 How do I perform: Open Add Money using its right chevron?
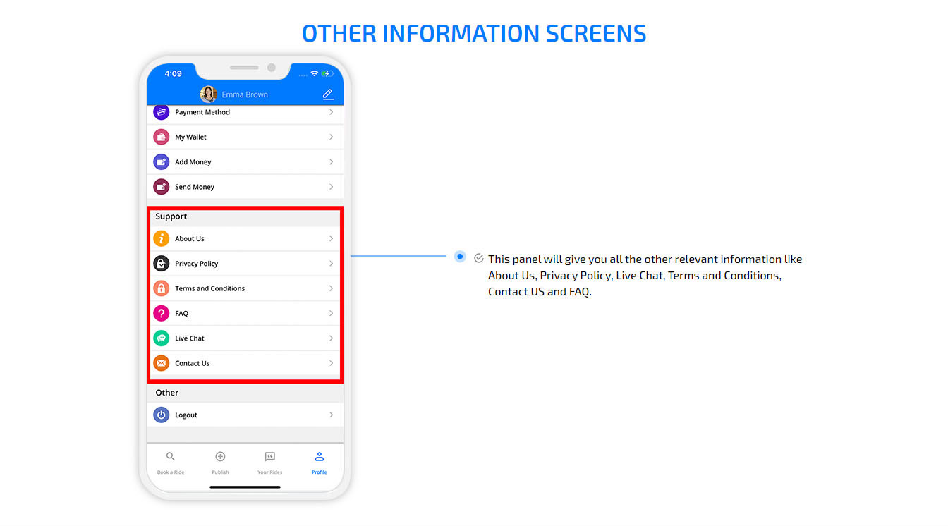tap(331, 162)
